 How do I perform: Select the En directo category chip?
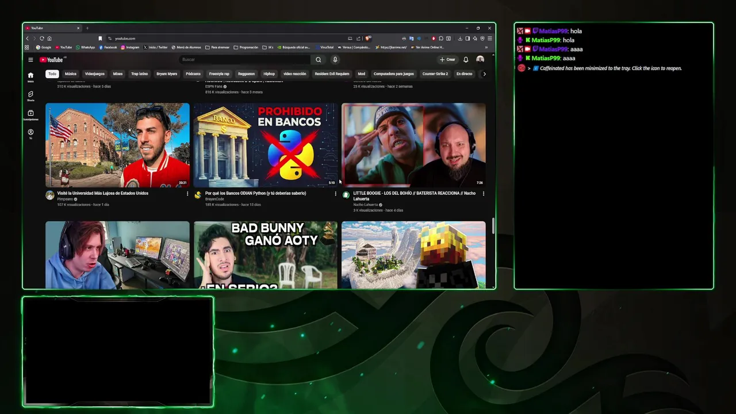(464, 74)
